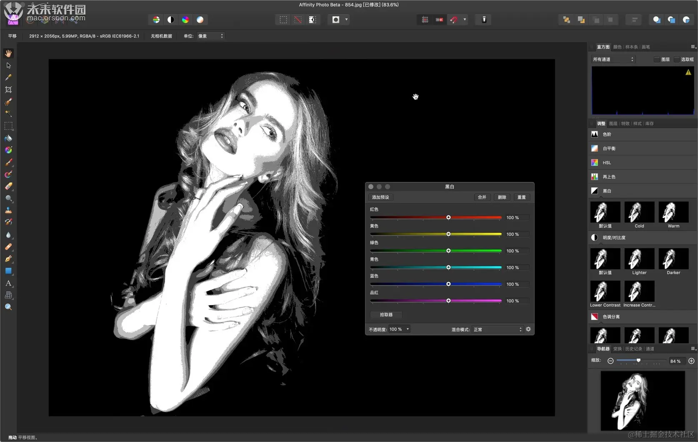Switch to the 历史记录 history tab
The height and width of the screenshot is (442, 698).
coord(633,349)
